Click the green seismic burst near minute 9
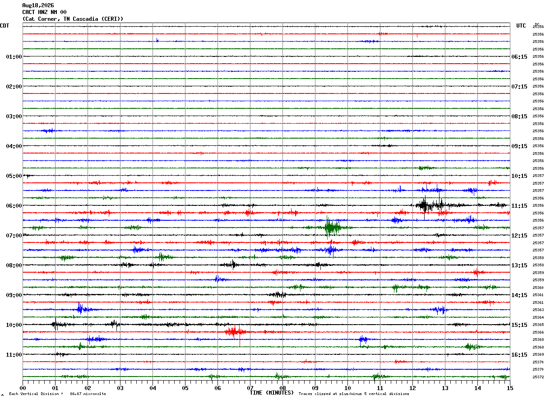 click(332, 228)
